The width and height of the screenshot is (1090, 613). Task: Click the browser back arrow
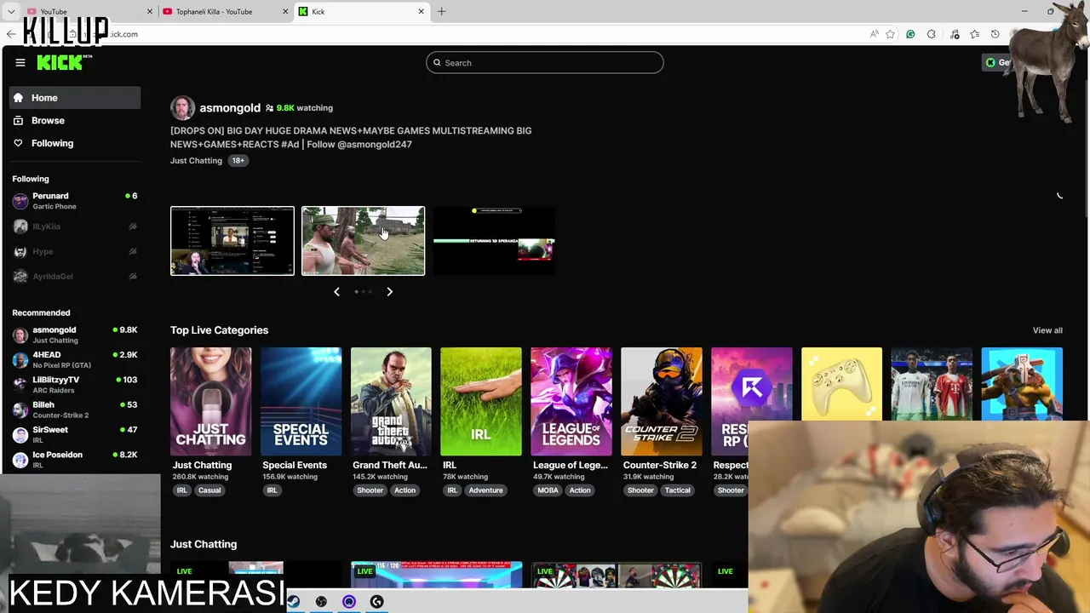click(x=10, y=34)
